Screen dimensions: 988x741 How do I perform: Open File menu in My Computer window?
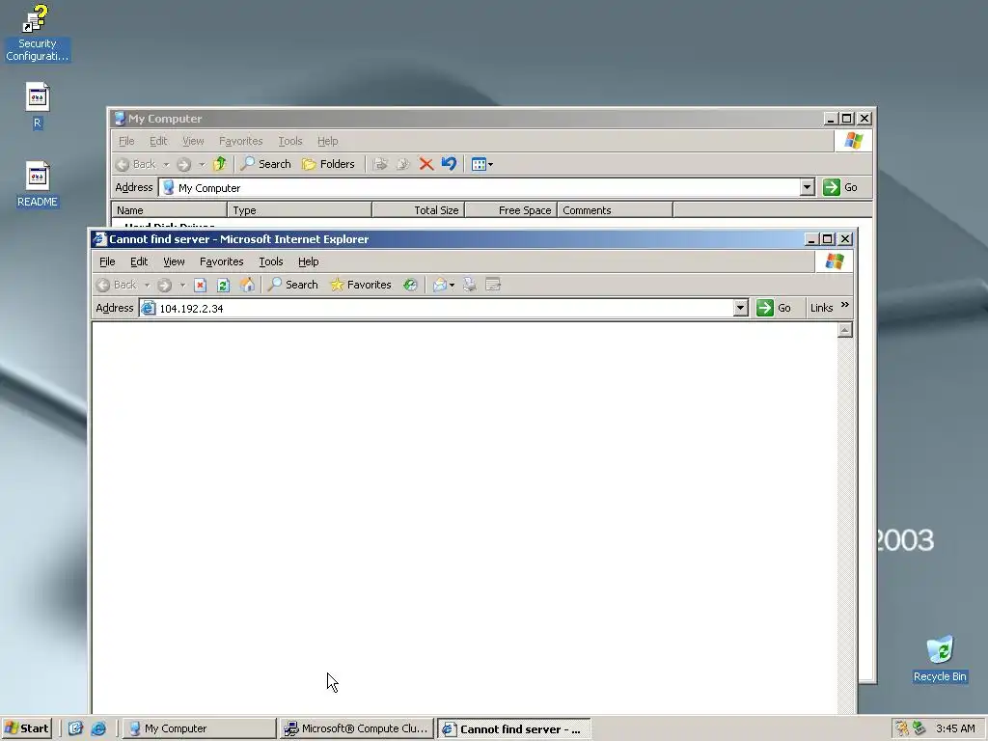click(126, 141)
